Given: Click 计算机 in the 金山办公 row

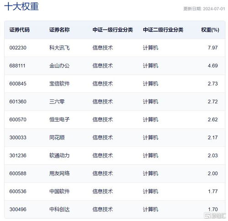Looking at the screenshot, I should (150, 66).
